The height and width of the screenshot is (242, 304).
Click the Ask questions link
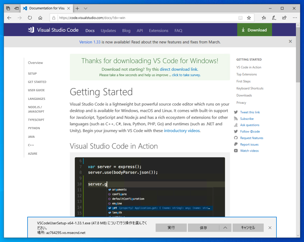(250, 125)
